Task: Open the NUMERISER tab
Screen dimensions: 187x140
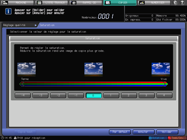Action: (x=154, y=3)
